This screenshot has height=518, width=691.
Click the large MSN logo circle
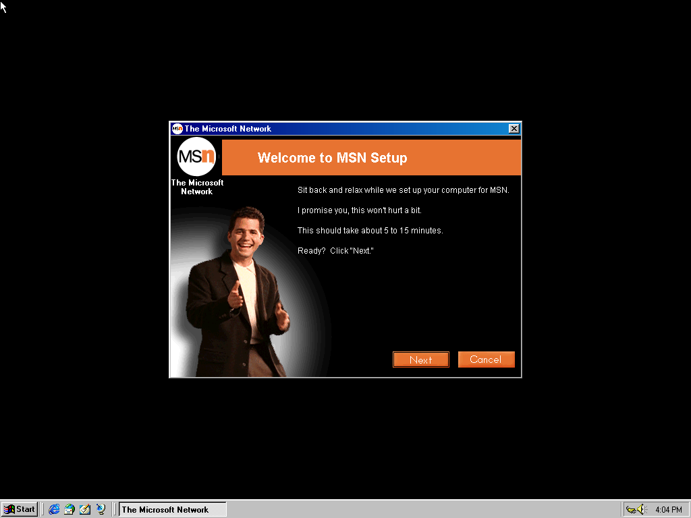(x=196, y=156)
